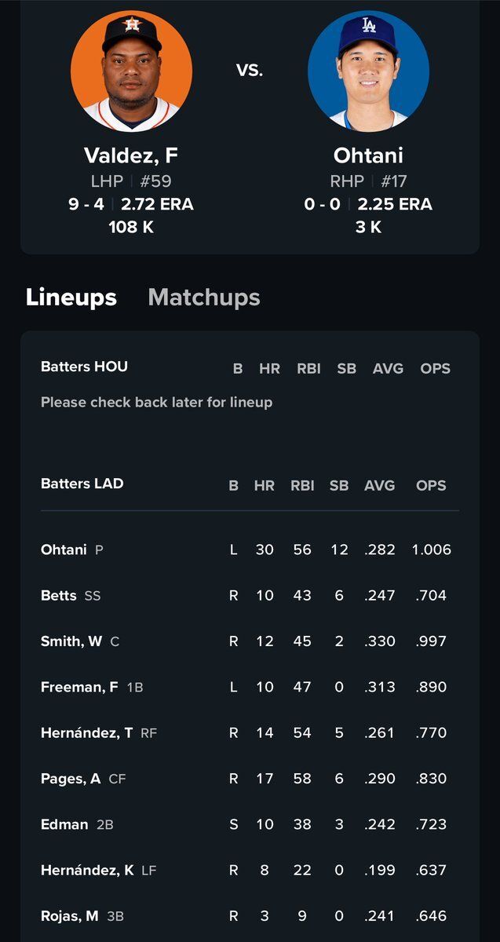This screenshot has height=942, width=500.
Task: Tap Ohtani's Dodgers headshot photo
Action: pos(368,71)
